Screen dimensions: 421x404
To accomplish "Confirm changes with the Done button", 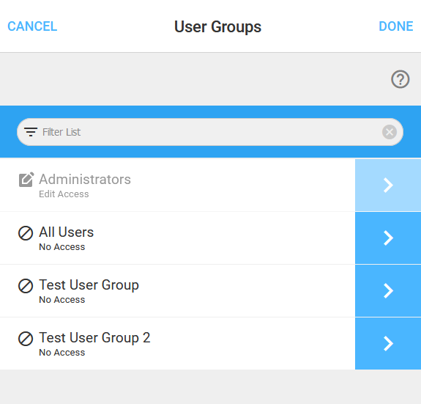I will pyautogui.click(x=396, y=26).
